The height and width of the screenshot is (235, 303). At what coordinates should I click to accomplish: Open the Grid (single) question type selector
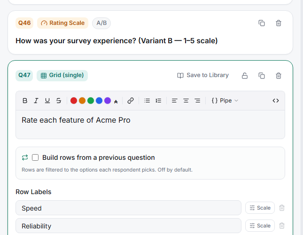coord(62,75)
